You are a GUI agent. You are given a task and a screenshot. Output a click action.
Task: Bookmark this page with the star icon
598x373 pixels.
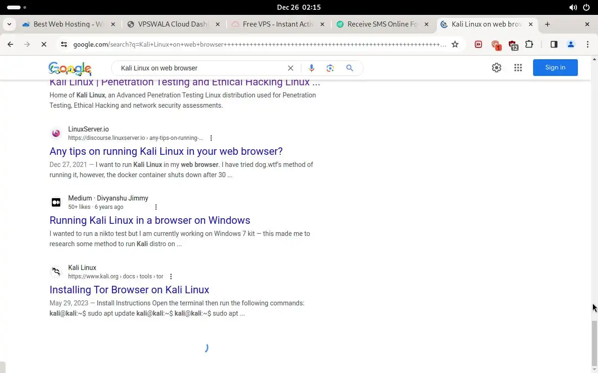click(455, 44)
